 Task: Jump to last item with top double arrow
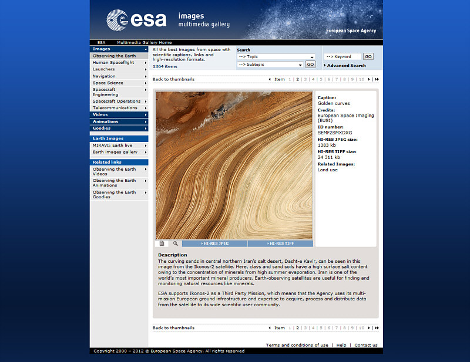pyautogui.click(x=377, y=79)
